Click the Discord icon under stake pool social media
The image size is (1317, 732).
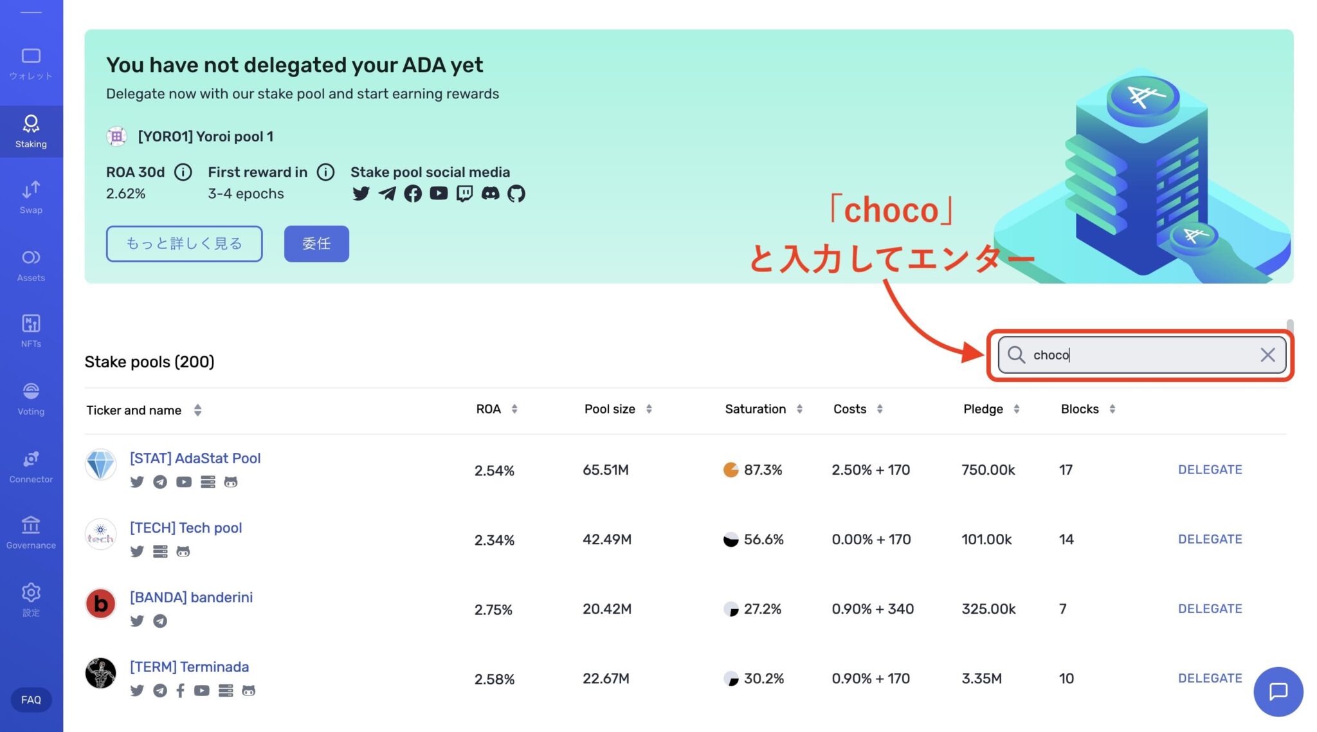[490, 193]
